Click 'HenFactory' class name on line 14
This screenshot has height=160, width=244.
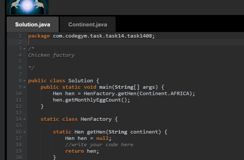pyautogui.click(x=96, y=119)
